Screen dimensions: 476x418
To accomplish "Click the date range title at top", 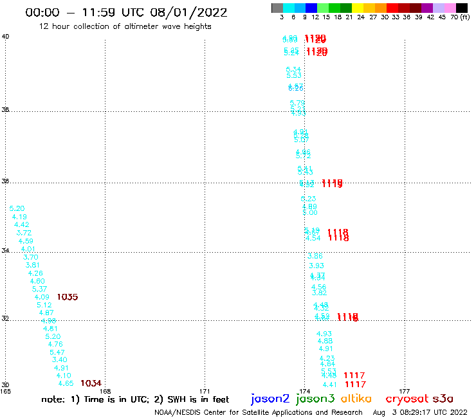I will coord(126,12).
